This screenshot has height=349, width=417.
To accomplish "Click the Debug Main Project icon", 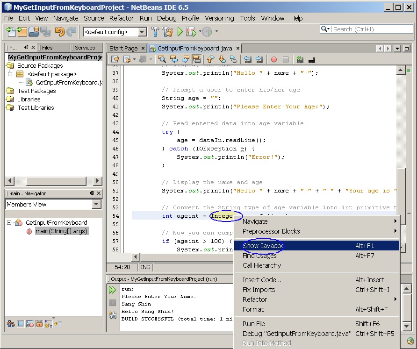I will tap(191, 32).
